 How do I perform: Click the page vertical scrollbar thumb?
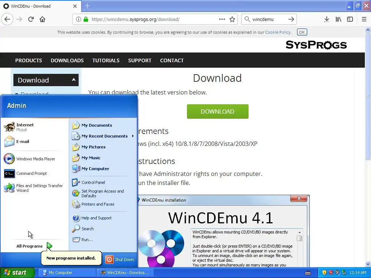point(368,96)
